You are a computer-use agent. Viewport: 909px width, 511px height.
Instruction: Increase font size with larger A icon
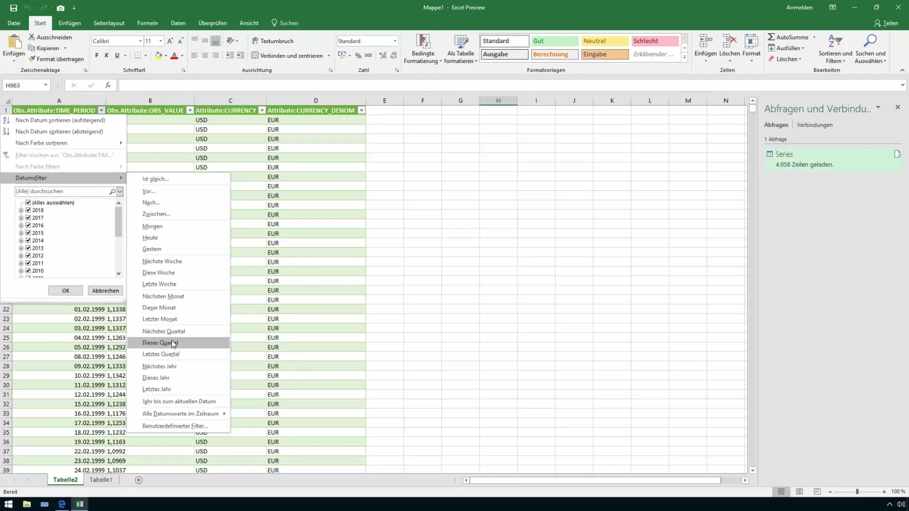tap(170, 41)
